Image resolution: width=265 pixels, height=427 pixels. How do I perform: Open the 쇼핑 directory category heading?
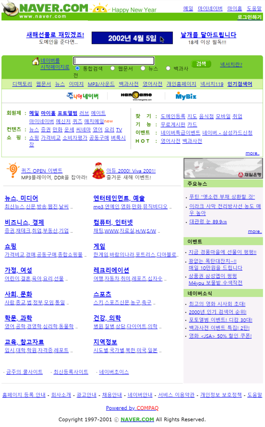pos(10,246)
